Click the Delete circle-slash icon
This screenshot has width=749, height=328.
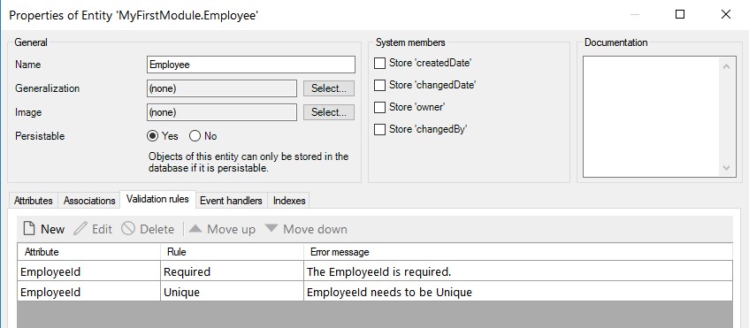coord(128,229)
